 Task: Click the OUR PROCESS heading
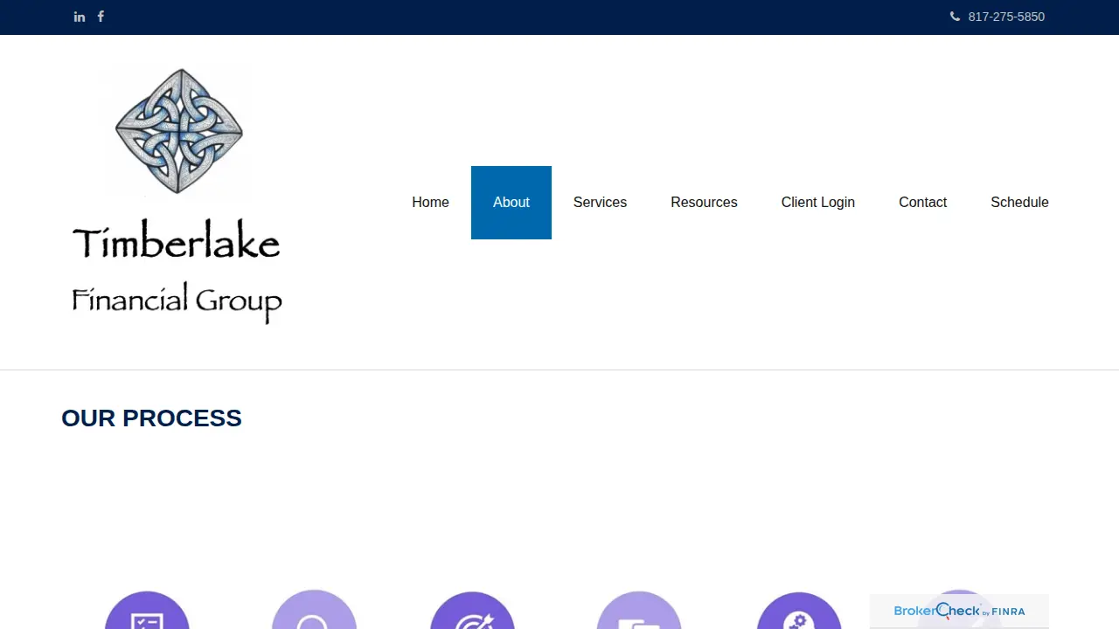click(151, 418)
